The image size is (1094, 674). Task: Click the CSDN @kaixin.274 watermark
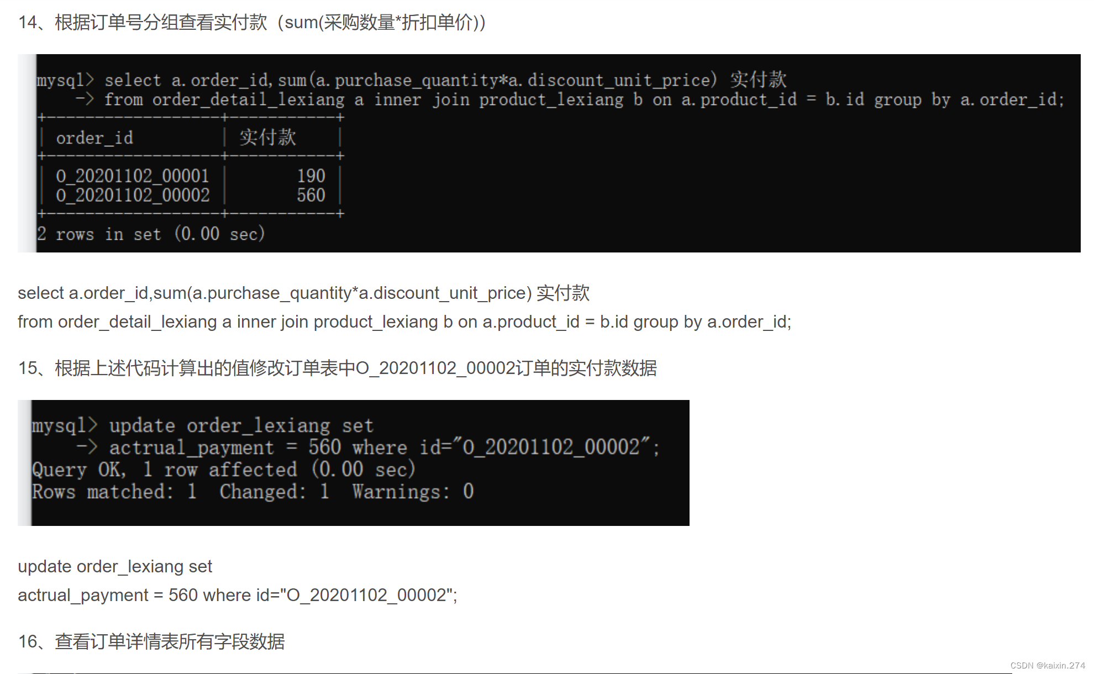[x=1048, y=665]
